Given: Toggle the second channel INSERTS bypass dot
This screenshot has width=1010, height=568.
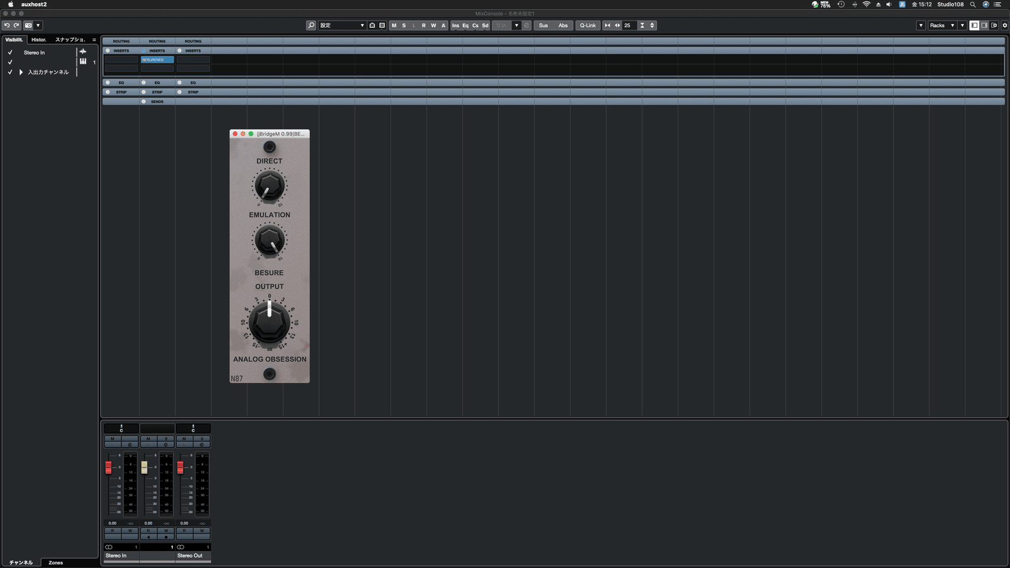Looking at the screenshot, I should [x=143, y=50].
